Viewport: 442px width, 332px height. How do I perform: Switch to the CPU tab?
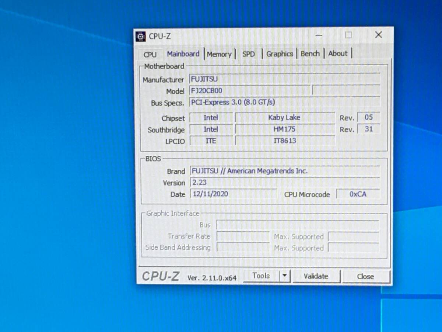pos(150,54)
